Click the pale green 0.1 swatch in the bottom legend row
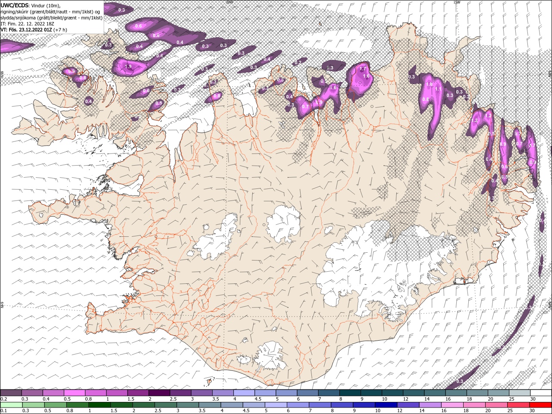 pos(11,405)
